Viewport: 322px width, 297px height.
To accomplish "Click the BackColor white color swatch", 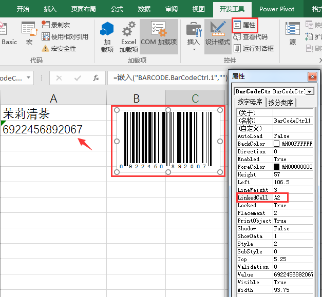I will click(276, 144).
